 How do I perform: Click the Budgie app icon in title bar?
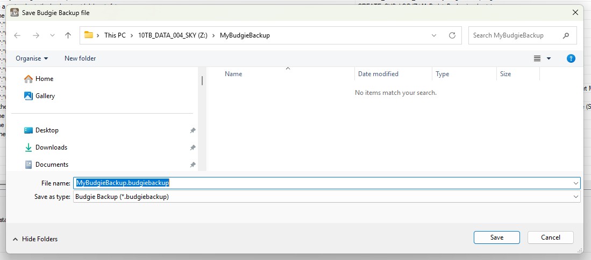point(15,13)
